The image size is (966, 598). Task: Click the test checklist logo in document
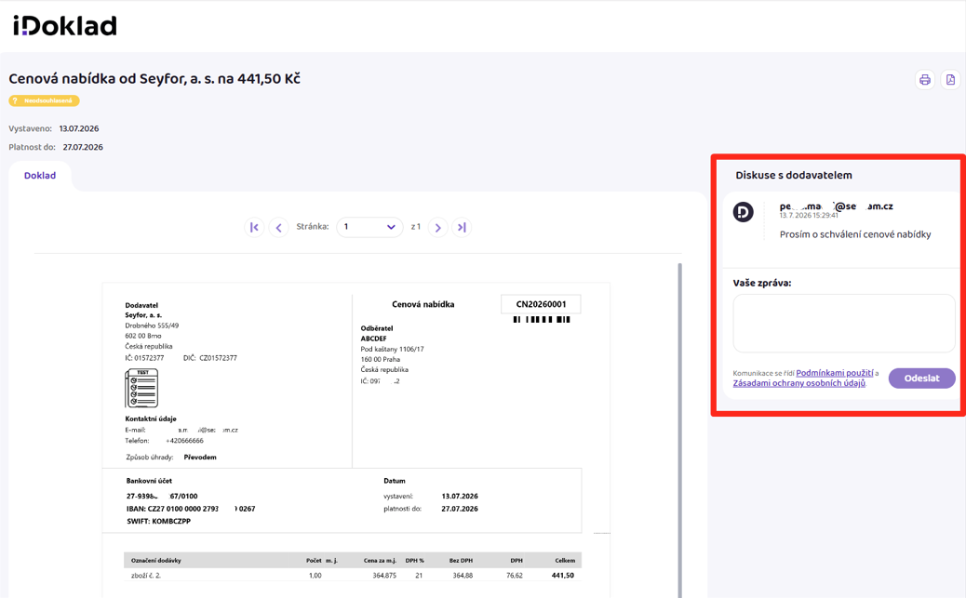tap(141, 388)
